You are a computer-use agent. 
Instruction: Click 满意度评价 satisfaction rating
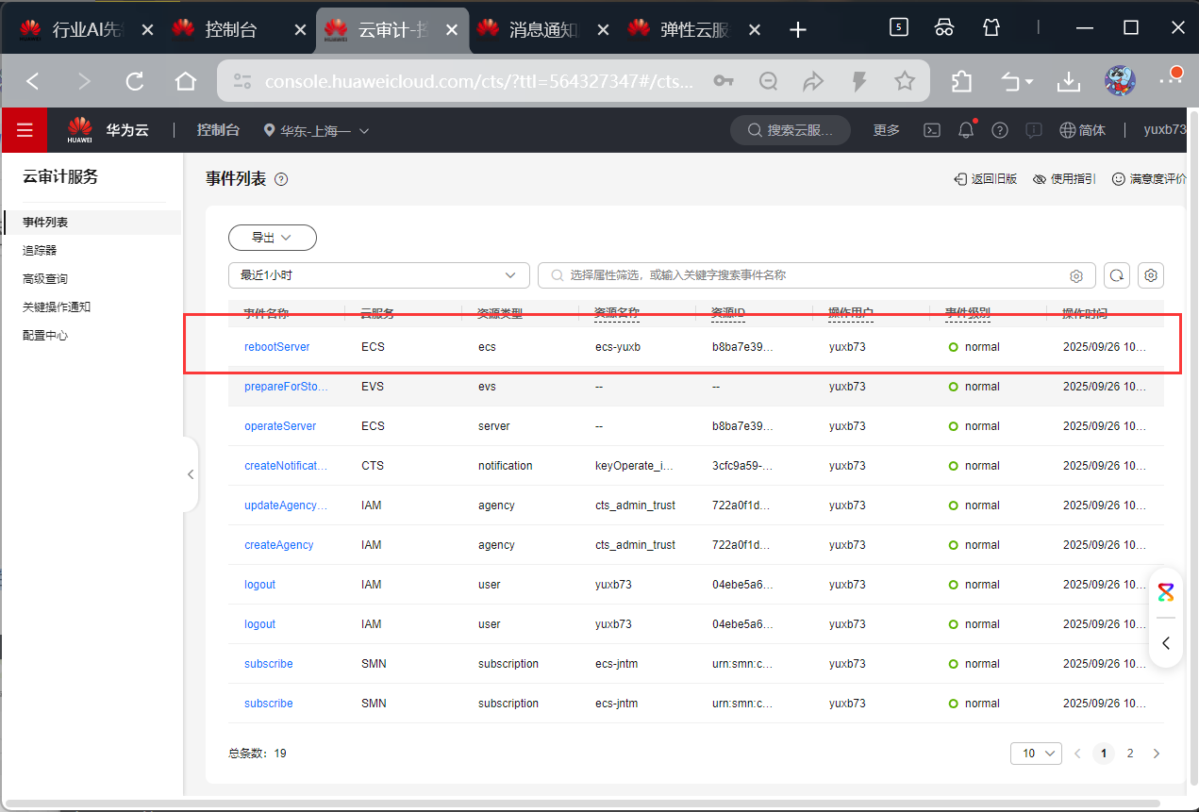(1149, 179)
